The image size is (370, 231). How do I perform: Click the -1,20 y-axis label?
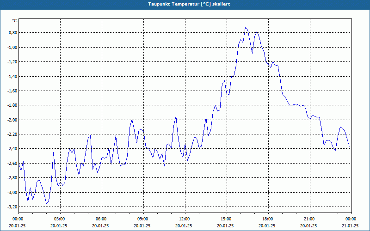[x=12, y=62]
